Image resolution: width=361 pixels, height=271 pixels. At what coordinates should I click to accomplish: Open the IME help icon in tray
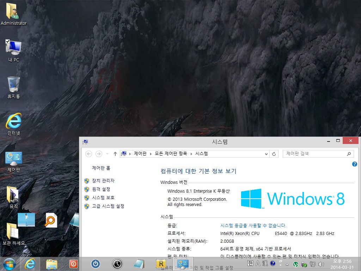point(273,263)
